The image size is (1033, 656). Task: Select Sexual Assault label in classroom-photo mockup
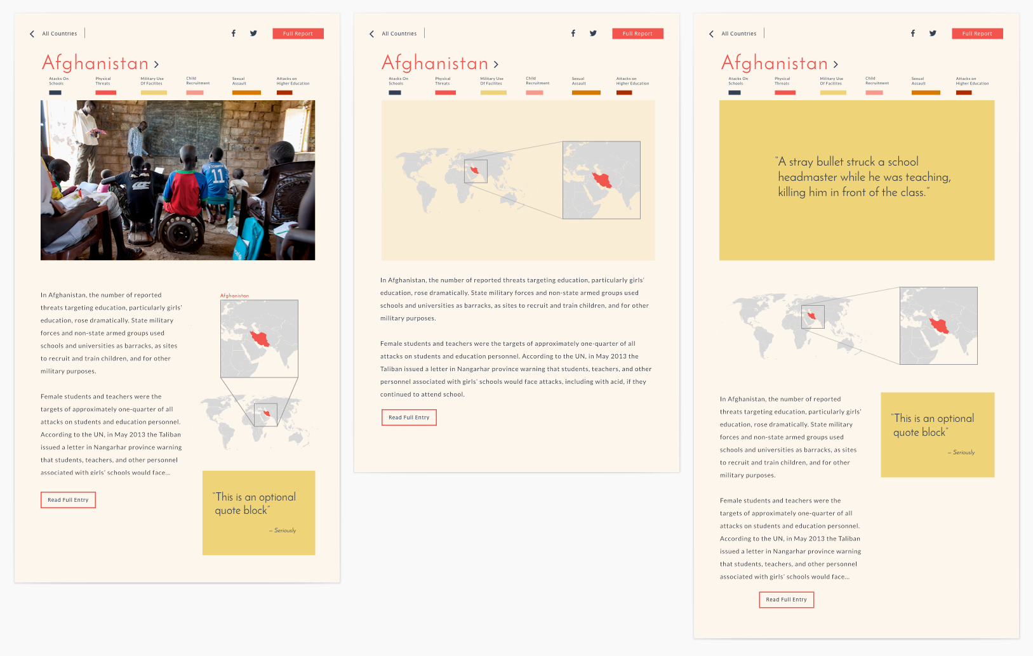point(239,81)
